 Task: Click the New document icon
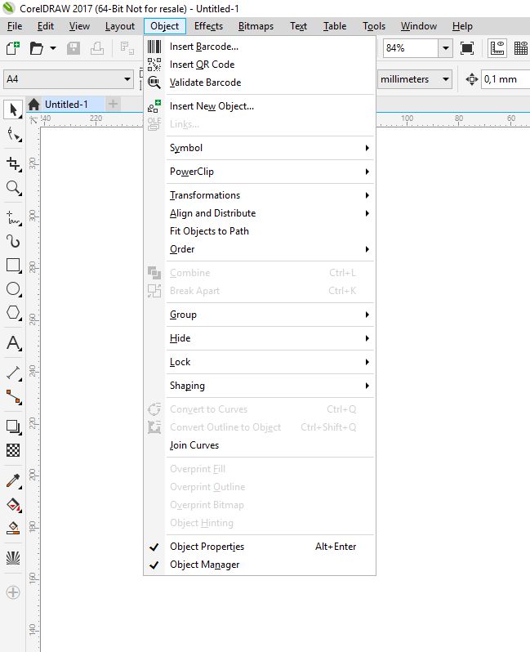click(x=13, y=48)
